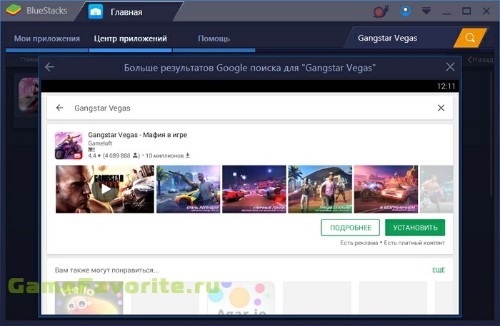Click the 4,4 star rating text
This screenshot has height=326, width=500.
pos(94,156)
